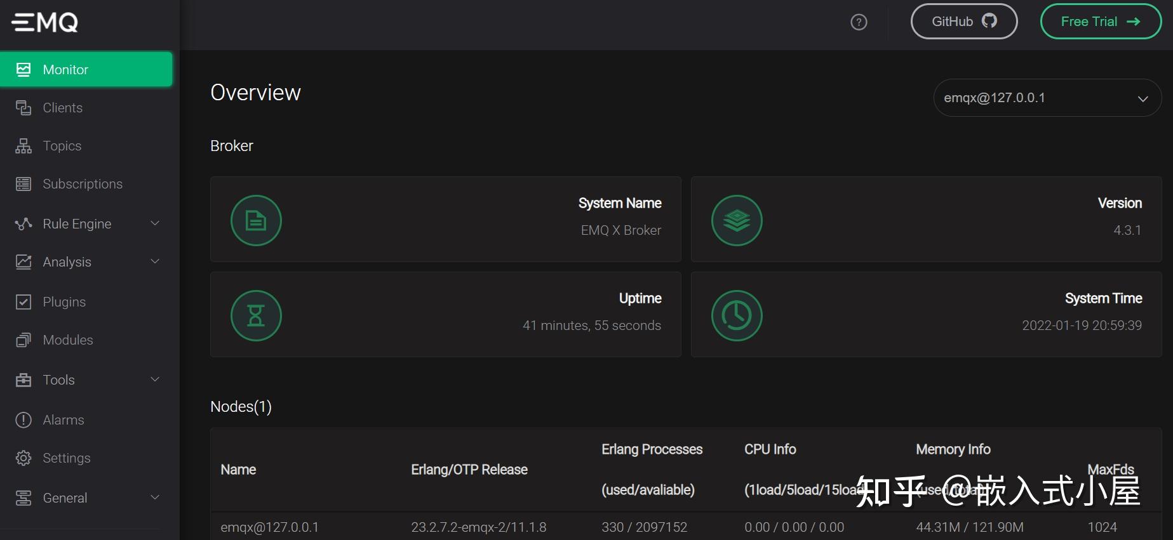Viewport: 1173px width, 540px height.
Task: Open the Modules menu item
Action: coord(67,340)
